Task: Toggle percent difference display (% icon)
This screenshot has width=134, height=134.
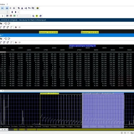Action: point(19,8)
